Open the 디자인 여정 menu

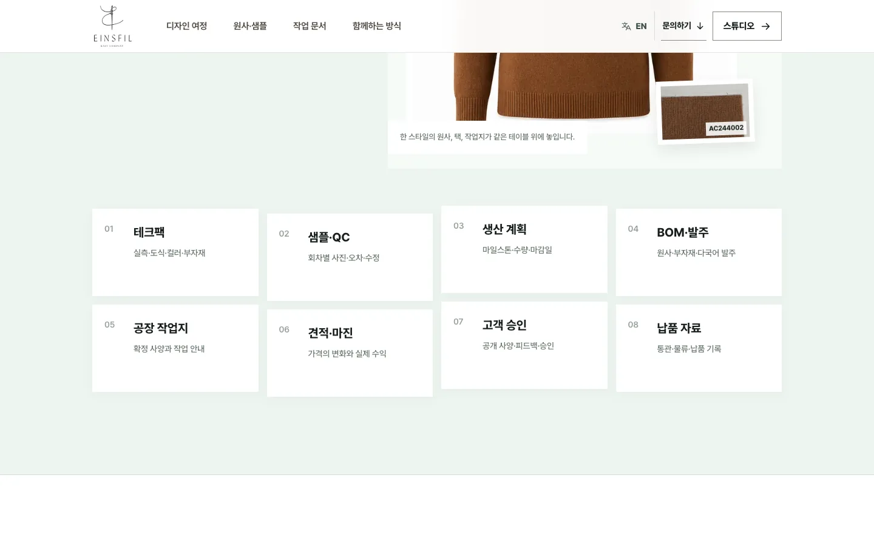[x=187, y=26]
